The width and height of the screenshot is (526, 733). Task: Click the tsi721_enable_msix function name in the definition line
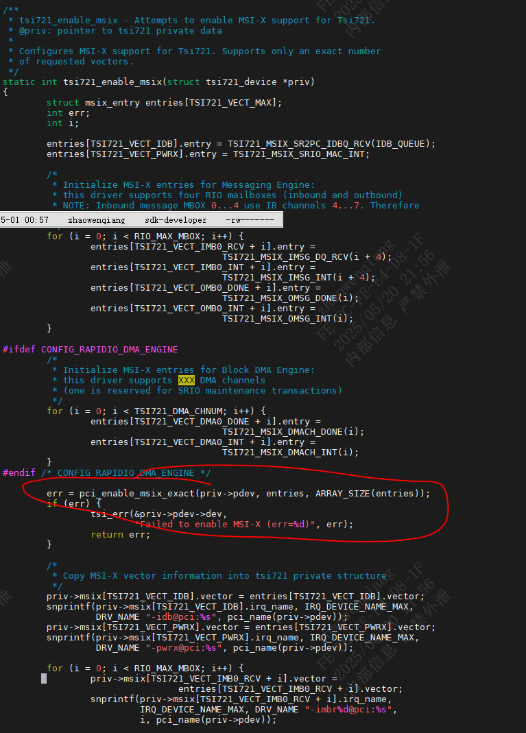(112, 82)
